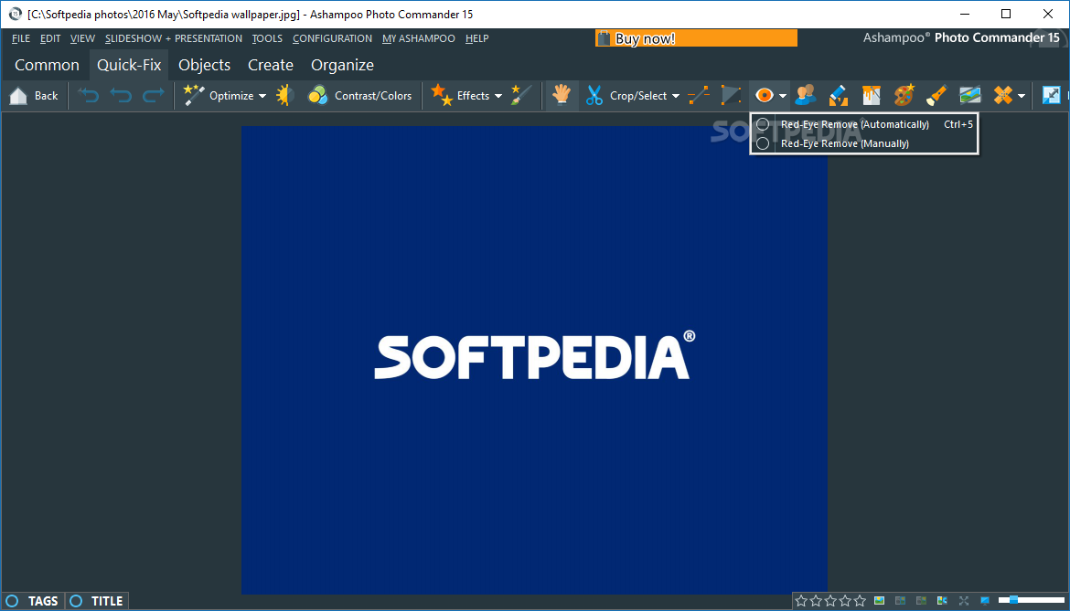Click the two people portrait icon
Screen dimensions: 1070x611
tap(805, 95)
